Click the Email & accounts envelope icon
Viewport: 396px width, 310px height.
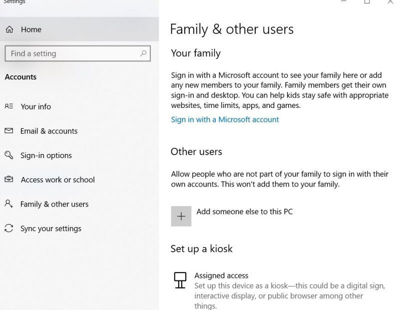(9, 130)
